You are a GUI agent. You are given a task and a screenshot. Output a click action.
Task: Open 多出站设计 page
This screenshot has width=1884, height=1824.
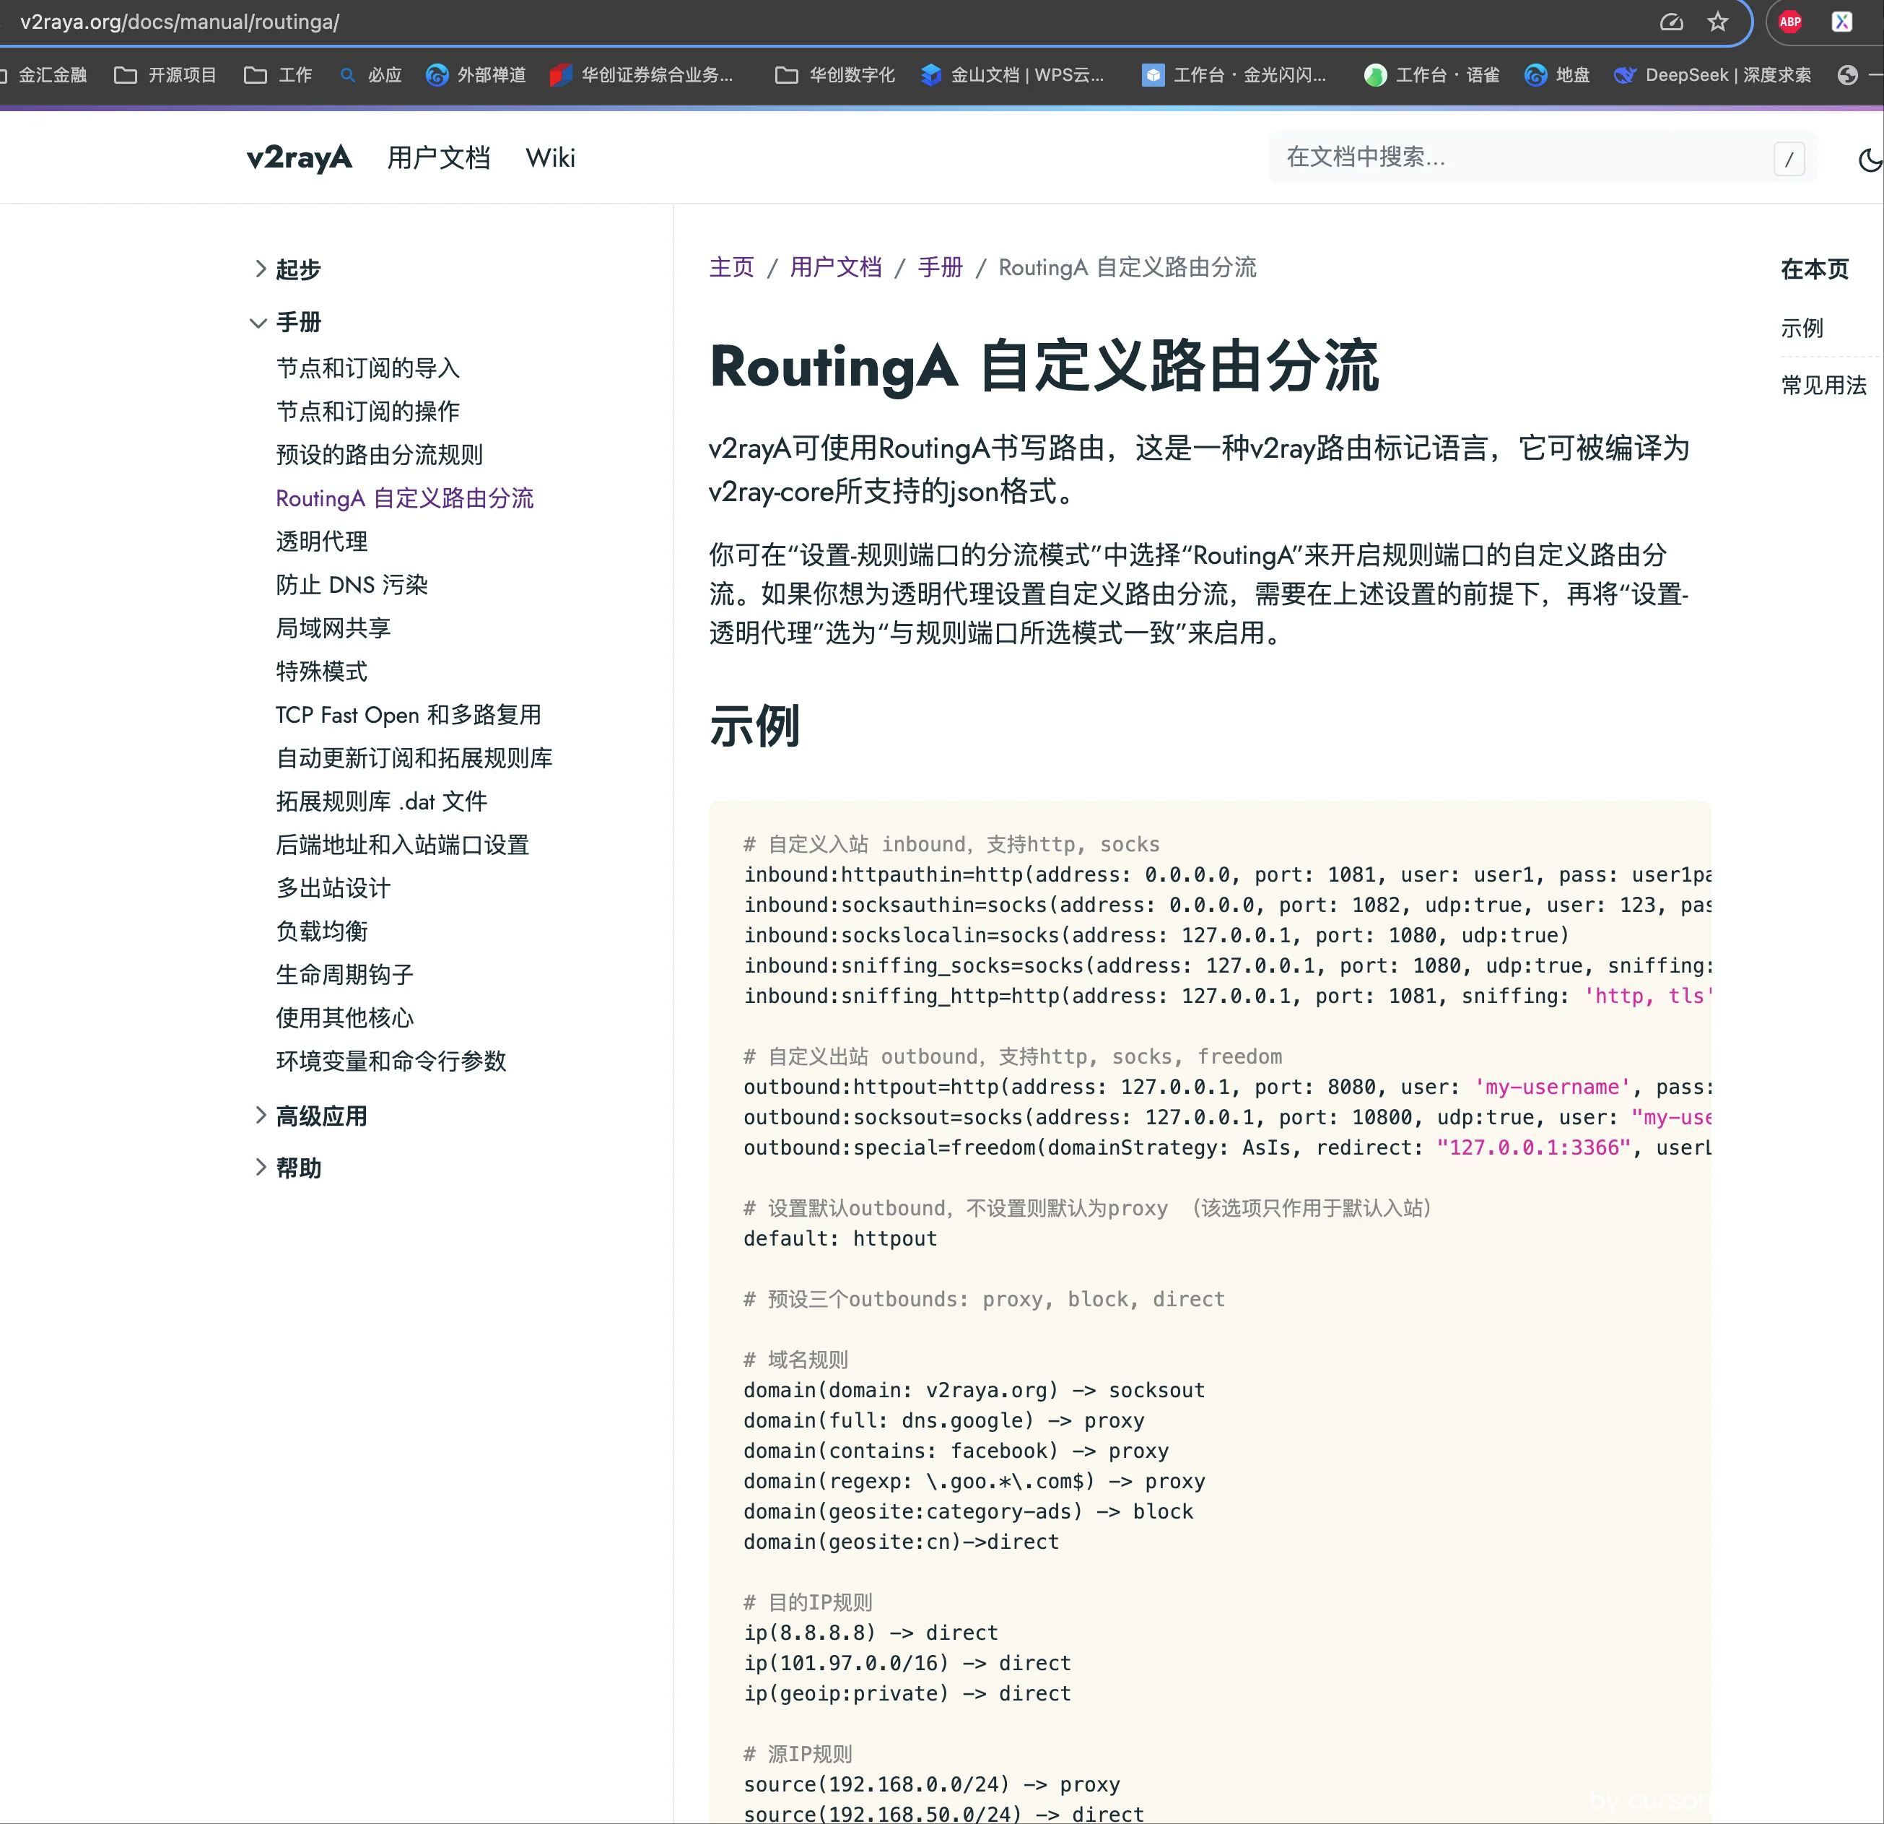click(333, 887)
